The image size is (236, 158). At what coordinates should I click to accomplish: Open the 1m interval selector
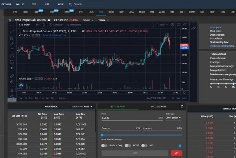37,25
